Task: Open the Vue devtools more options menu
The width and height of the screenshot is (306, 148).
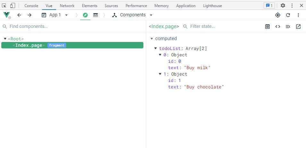Action: (x=298, y=15)
